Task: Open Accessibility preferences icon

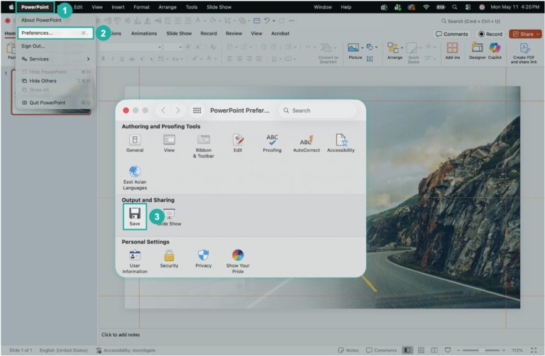Action: point(341,143)
